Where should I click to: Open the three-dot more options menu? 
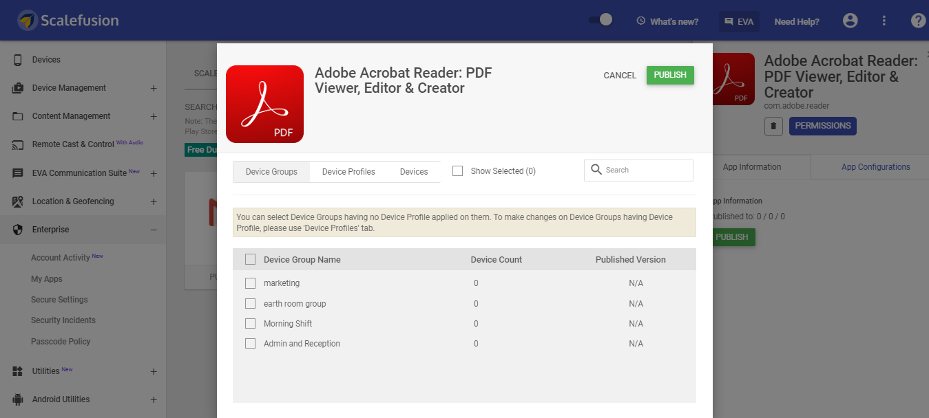point(884,21)
